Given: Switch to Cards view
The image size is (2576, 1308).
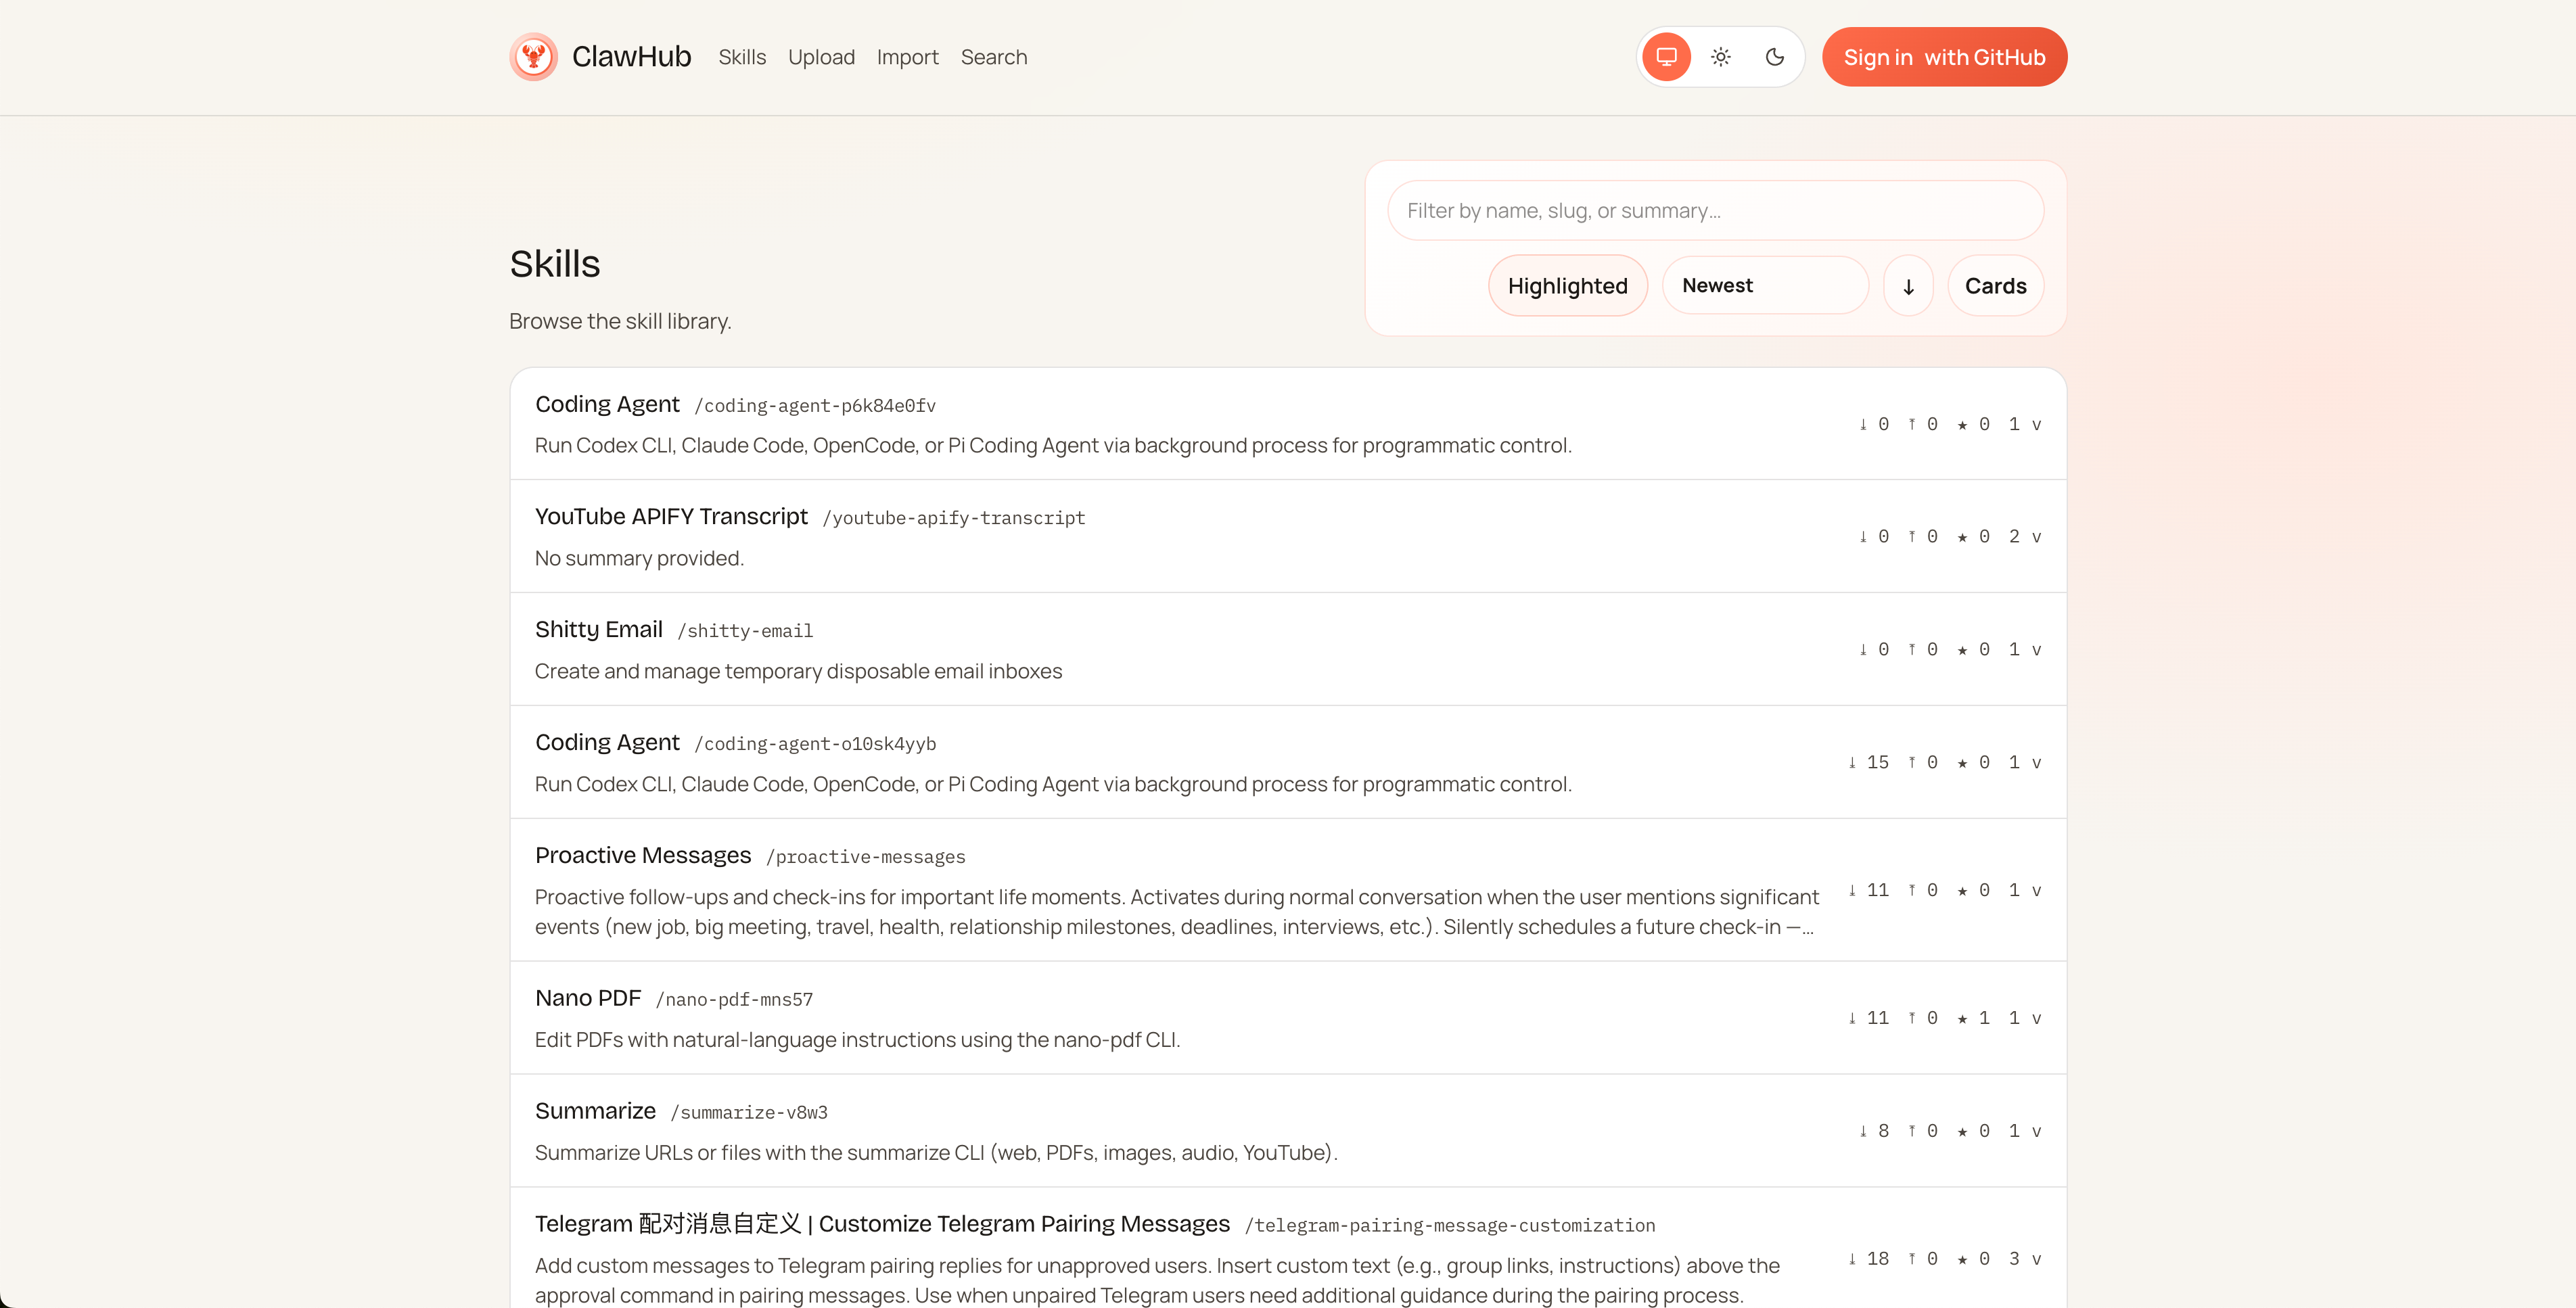Looking at the screenshot, I should [x=1995, y=285].
